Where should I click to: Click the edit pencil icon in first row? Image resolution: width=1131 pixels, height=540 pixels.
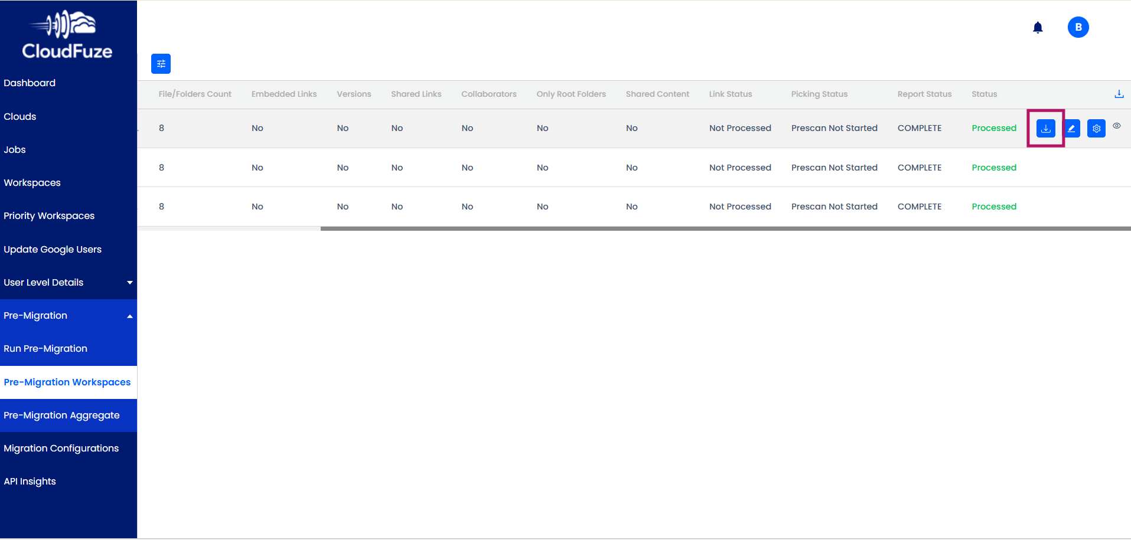[x=1071, y=128]
